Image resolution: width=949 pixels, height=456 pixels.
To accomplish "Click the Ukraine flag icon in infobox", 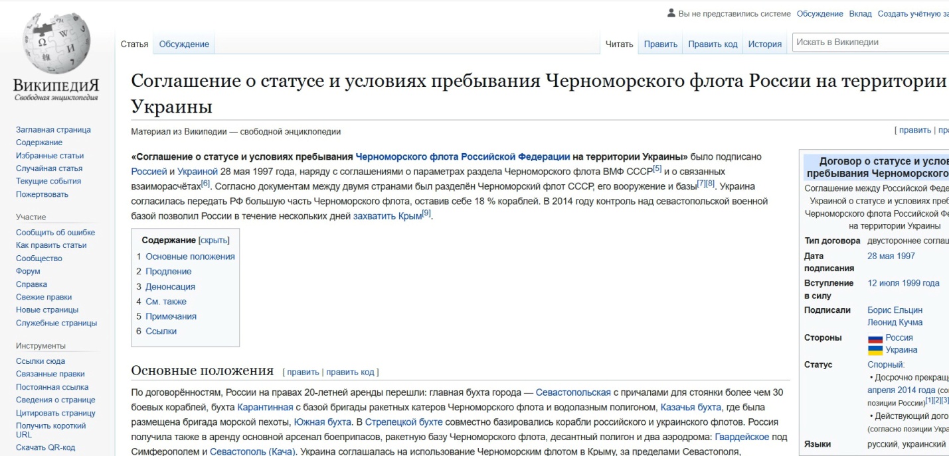I will pyautogui.click(x=875, y=350).
